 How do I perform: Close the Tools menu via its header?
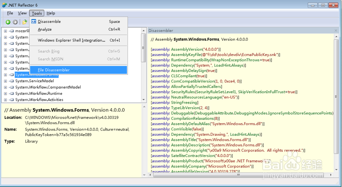(37, 13)
